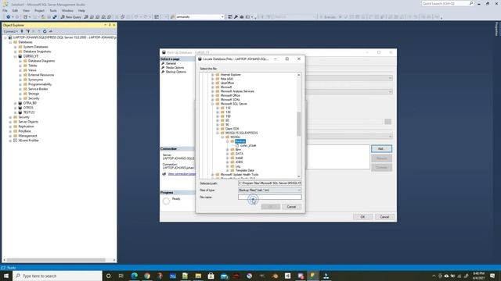Screen dimensions: 501x281
Task: Select the LibreOffice folder in file tree
Action: coord(227,83)
